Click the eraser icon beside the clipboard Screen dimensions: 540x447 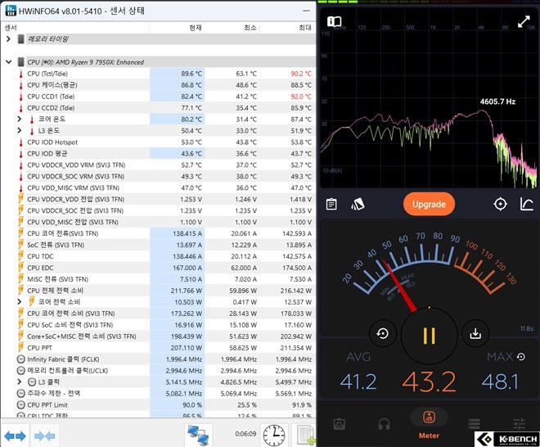click(x=358, y=204)
